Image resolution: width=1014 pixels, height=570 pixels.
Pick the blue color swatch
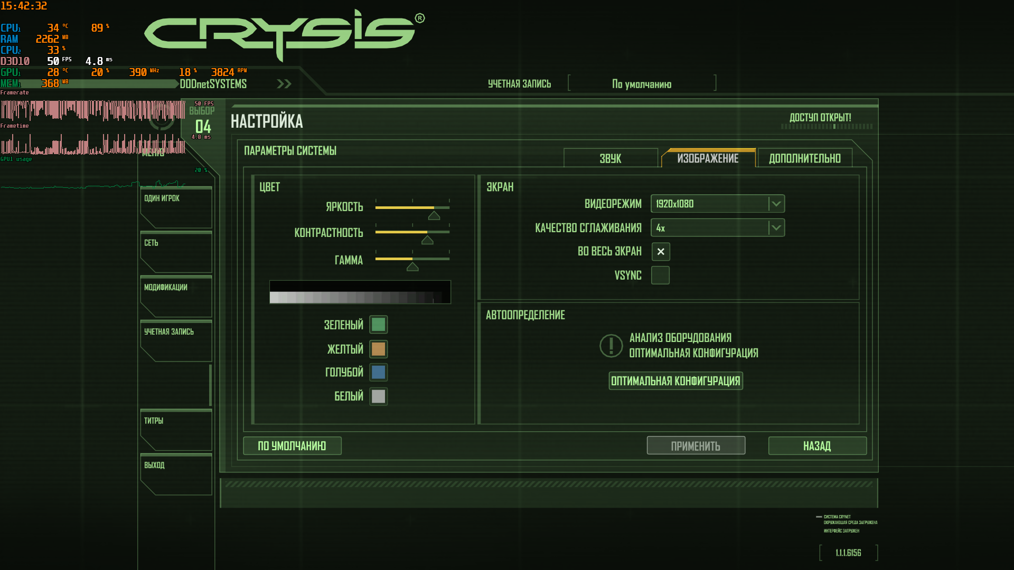click(378, 373)
